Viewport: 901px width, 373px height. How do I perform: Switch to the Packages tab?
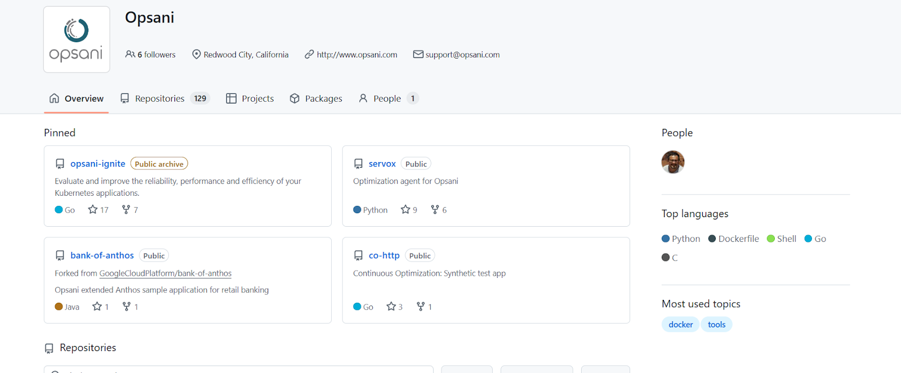pos(316,98)
